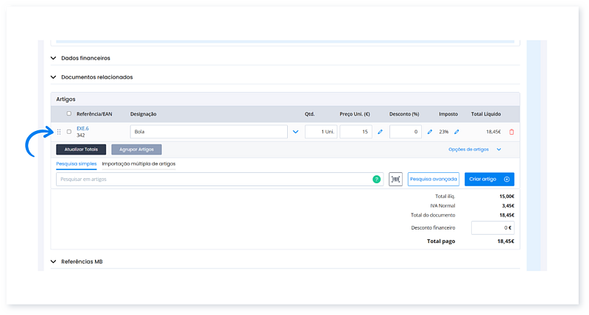Viewport: 589px width, 315px height.
Task: Click the Criar artigo button
Action: pos(489,179)
